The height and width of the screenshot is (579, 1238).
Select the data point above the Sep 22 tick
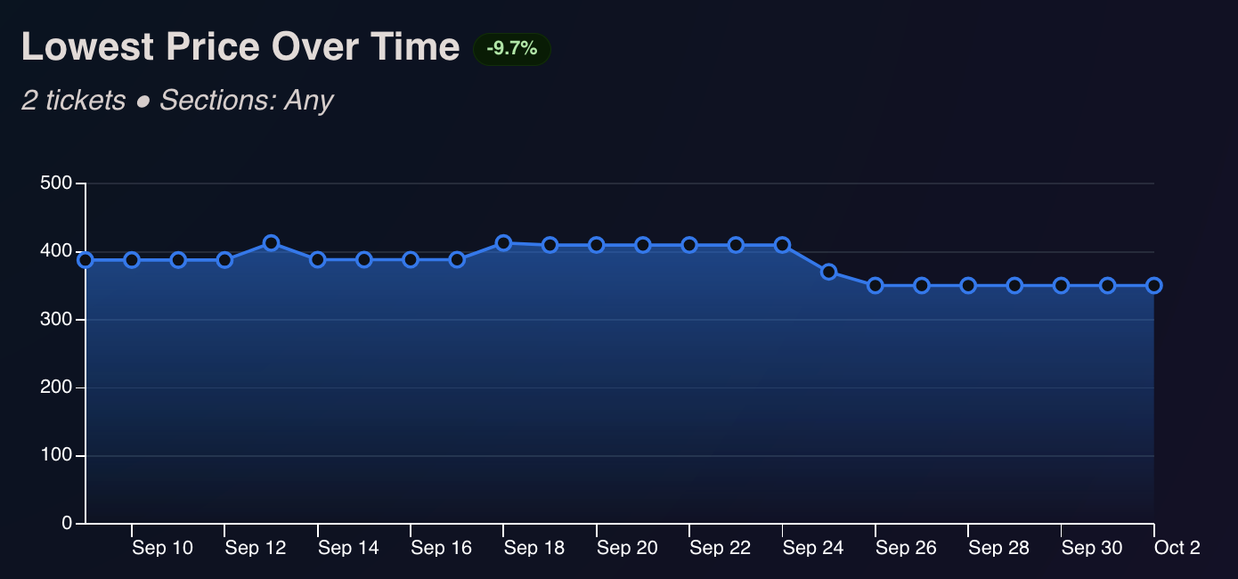click(x=689, y=245)
